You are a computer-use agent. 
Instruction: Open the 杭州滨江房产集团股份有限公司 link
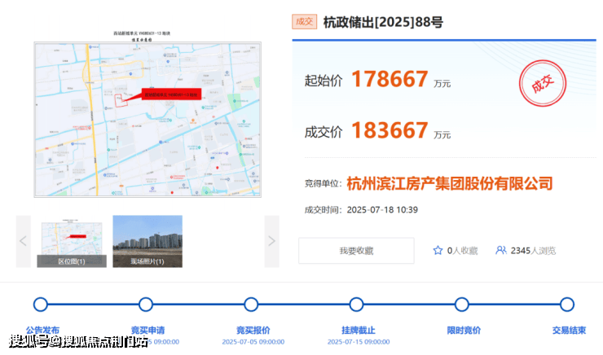pyautogui.click(x=449, y=183)
